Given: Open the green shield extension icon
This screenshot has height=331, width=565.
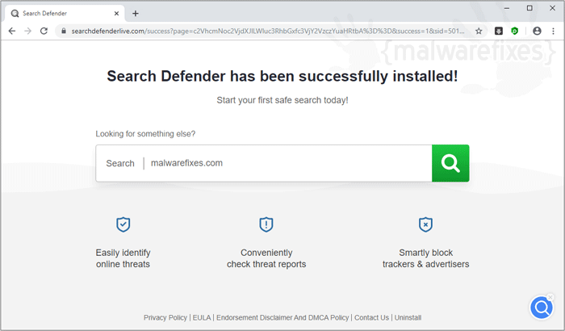Looking at the screenshot, I should tap(515, 31).
